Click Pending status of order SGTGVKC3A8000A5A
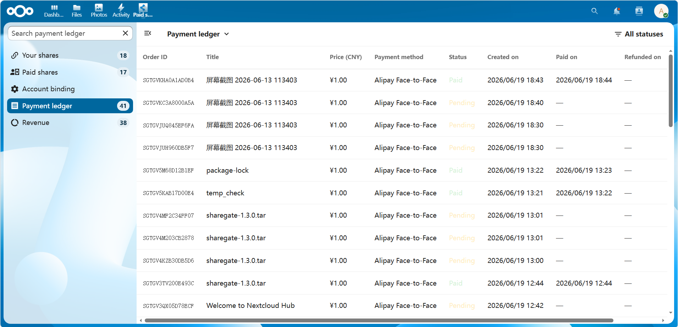The height and width of the screenshot is (327, 678). 462,103
